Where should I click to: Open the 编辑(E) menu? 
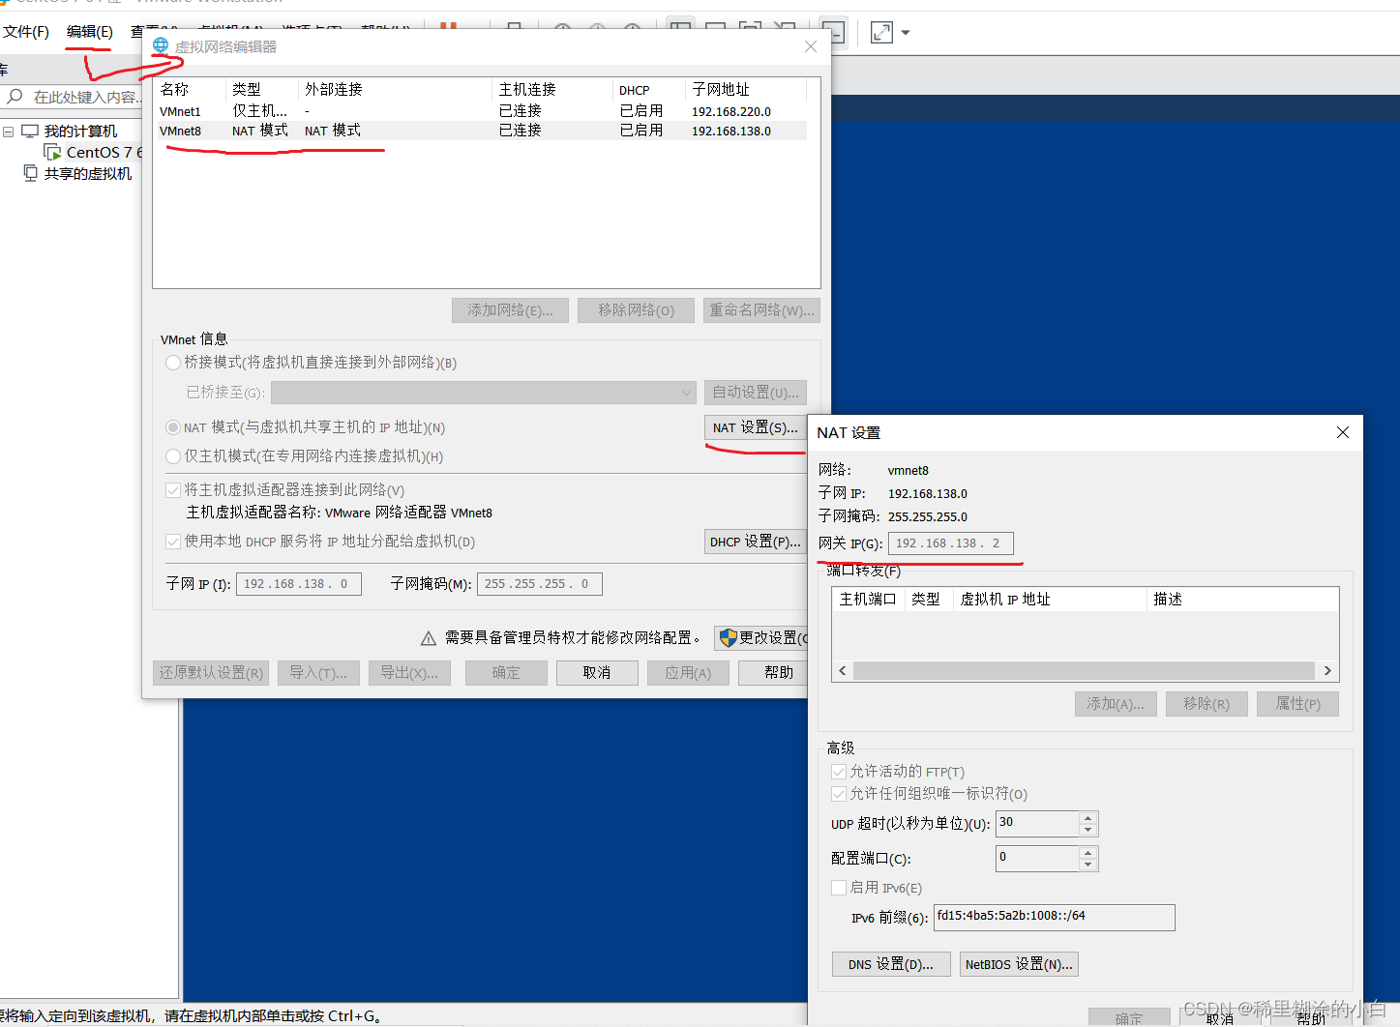pyautogui.click(x=90, y=32)
